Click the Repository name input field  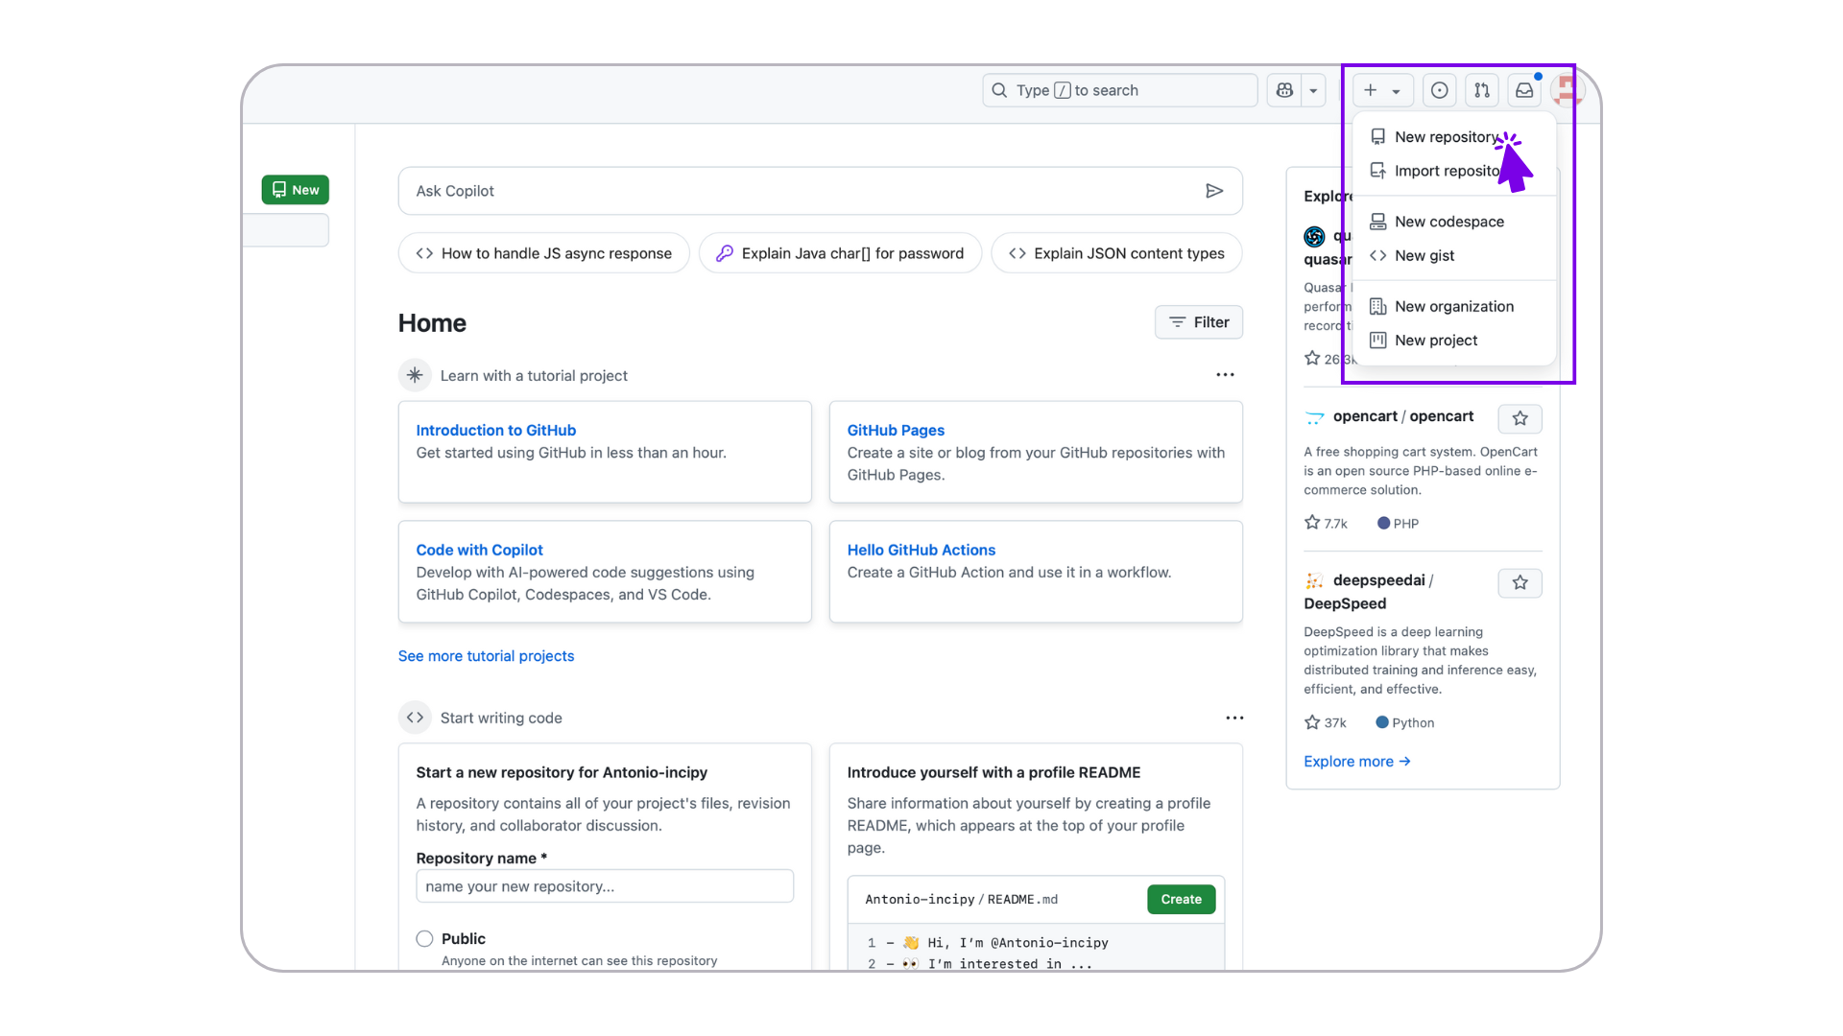pyautogui.click(x=605, y=886)
